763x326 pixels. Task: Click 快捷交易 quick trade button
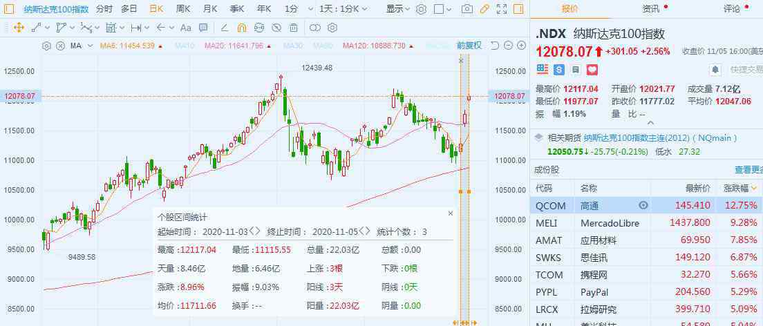746,70
